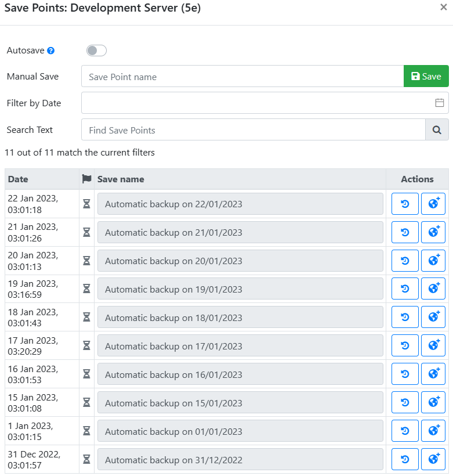
Task: Restore the 20 Jan 2023 save point
Action: click(405, 261)
